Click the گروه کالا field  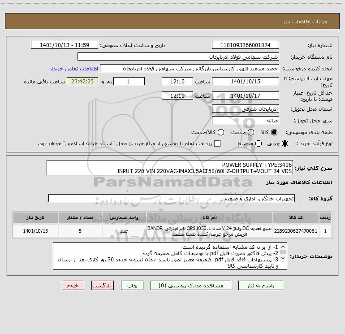coord(172,198)
